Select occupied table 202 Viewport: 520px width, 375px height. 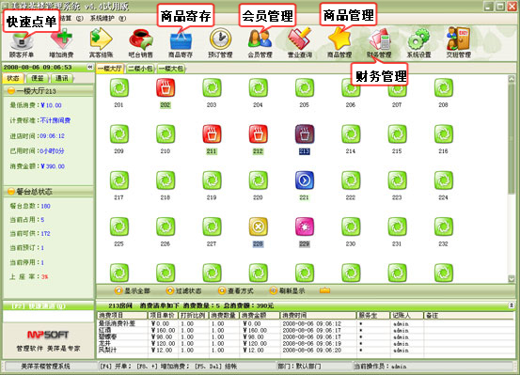(x=165, y=87)
